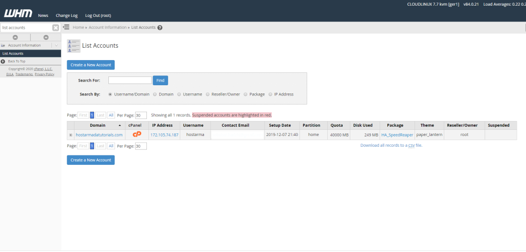Open the Privacy Policy footer link
The width and height of the screenshot is (526, 252).
45,74
